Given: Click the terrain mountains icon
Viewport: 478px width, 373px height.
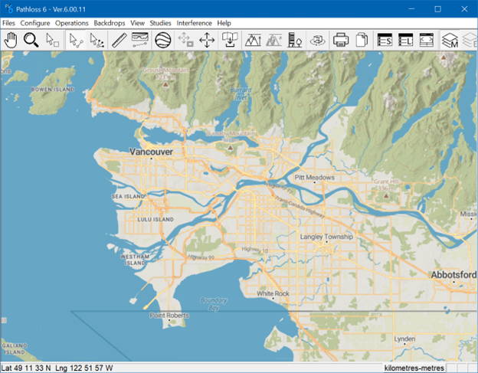Looking at the screenshot, I should 253,40.
